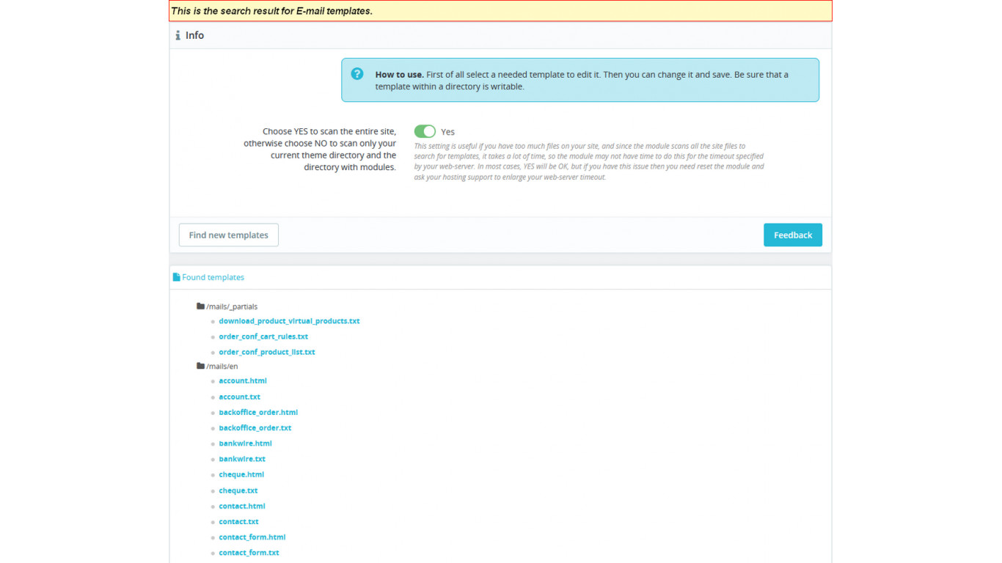Click the Found templates heading
Screen dimensions: 1002x563
tap(213, 277)
